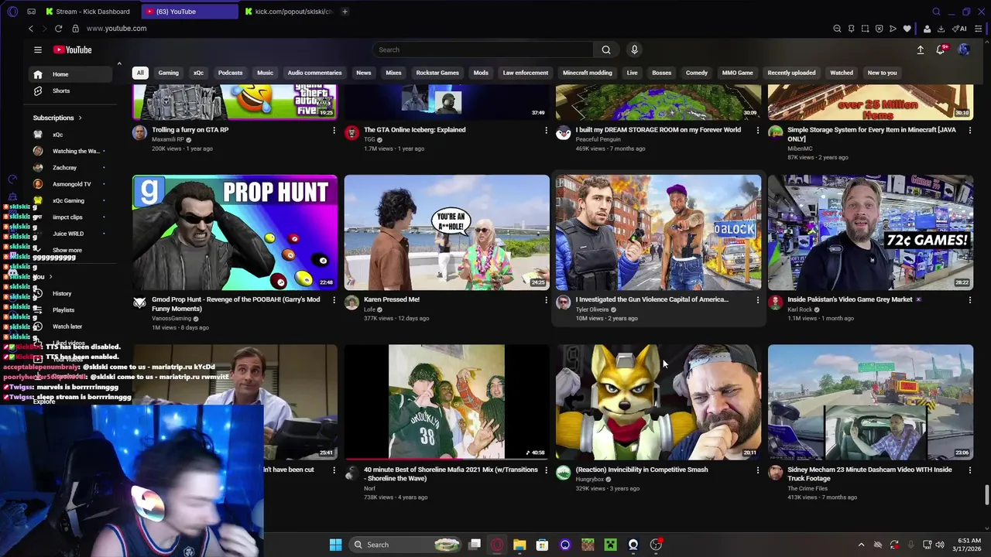Screen dimensions: 991x557
Task: Select the Minecraft modding chip
Action: point(587,73)
